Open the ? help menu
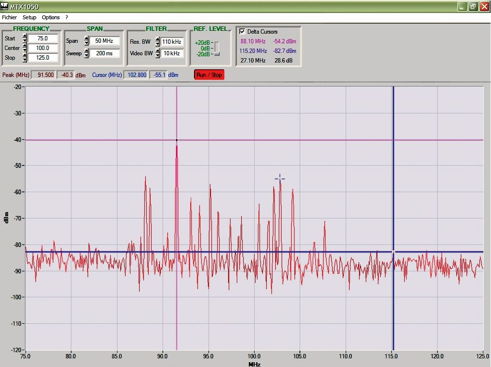The image size is (491, 367). [67, 17]
